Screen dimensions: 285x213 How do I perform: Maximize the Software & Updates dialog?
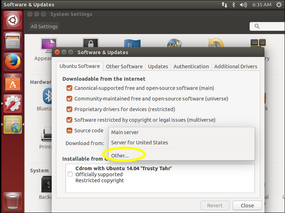click(70, 52)
